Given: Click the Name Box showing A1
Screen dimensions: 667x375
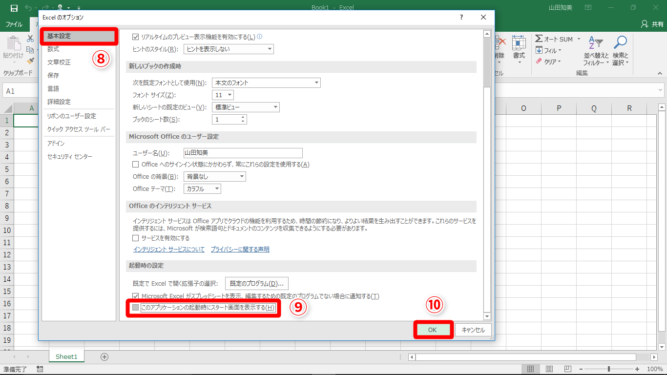Looking at the screenshot, I should pyautogui.click(x=20, y=91).
